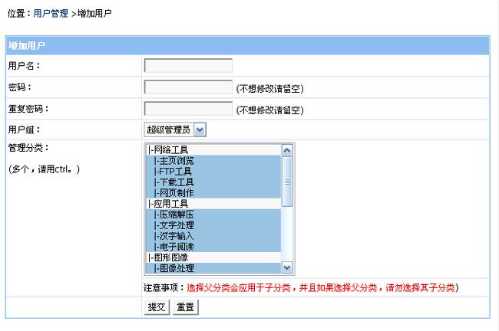Select 文字处理 category item
The width and height of the screenshot is (499, 331).
click(173, 225)
